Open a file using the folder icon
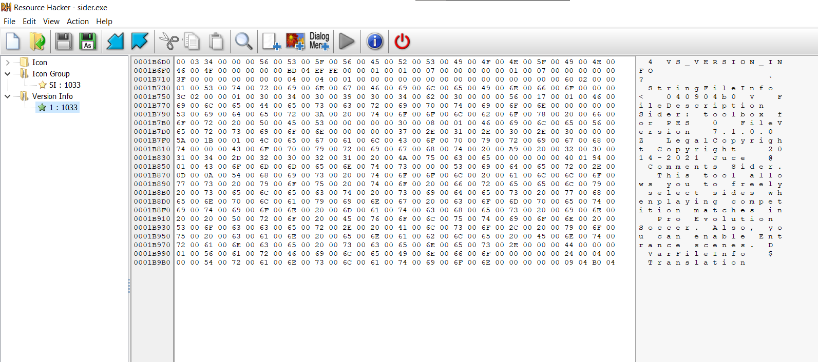Viewport: 818px width, 362px height. 37,42
